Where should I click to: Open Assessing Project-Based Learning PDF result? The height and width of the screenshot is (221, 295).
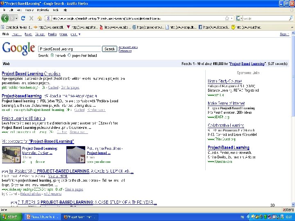click(x=71, y=171)
